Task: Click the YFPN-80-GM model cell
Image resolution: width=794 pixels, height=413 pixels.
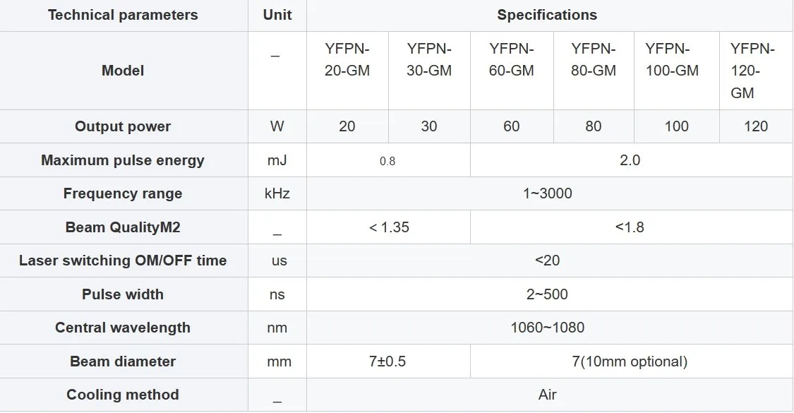Action: (x=594, y=71)
